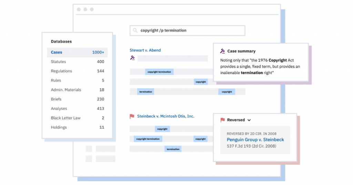The width and height of the screenshot is (353, 185).
Task: Select Black Letter Law database
Action: pyautogui.click(x=65, y=118)
